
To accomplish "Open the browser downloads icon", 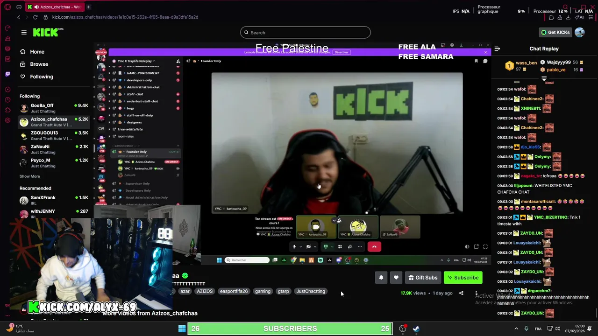I will [568, 17].
